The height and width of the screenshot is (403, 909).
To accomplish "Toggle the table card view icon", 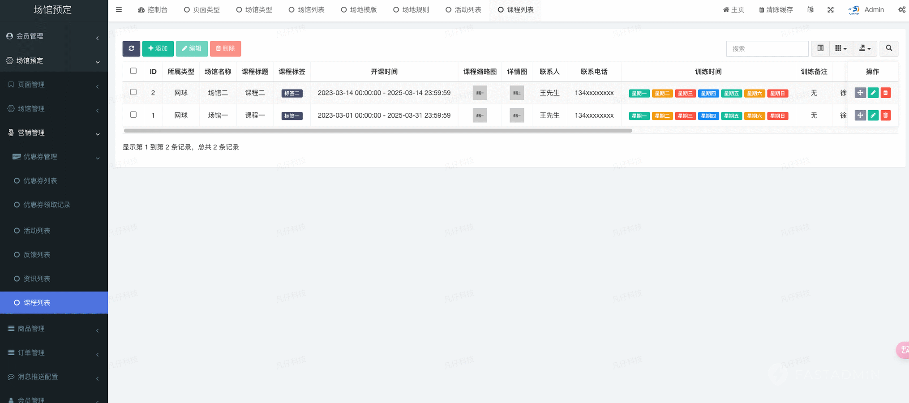I will [820, 48].
